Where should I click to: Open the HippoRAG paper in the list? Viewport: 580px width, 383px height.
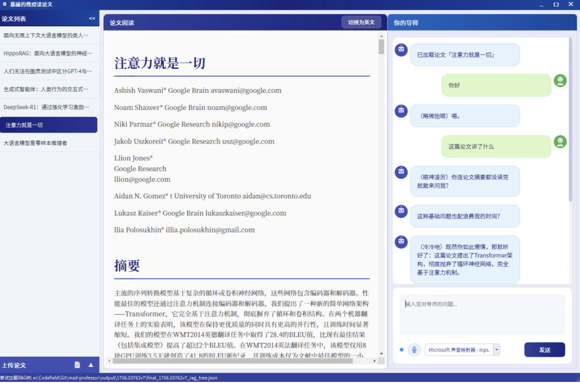coord(49,53)
